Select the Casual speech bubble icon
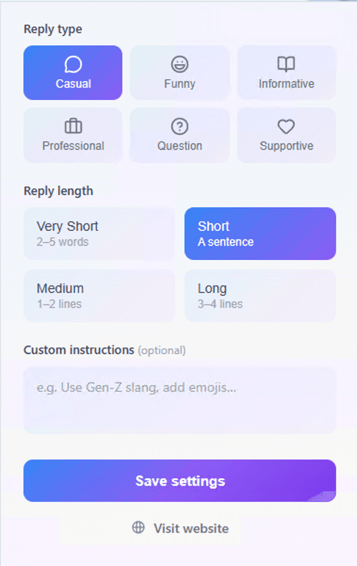The image size is (357, 566). (x=73, y=62)
